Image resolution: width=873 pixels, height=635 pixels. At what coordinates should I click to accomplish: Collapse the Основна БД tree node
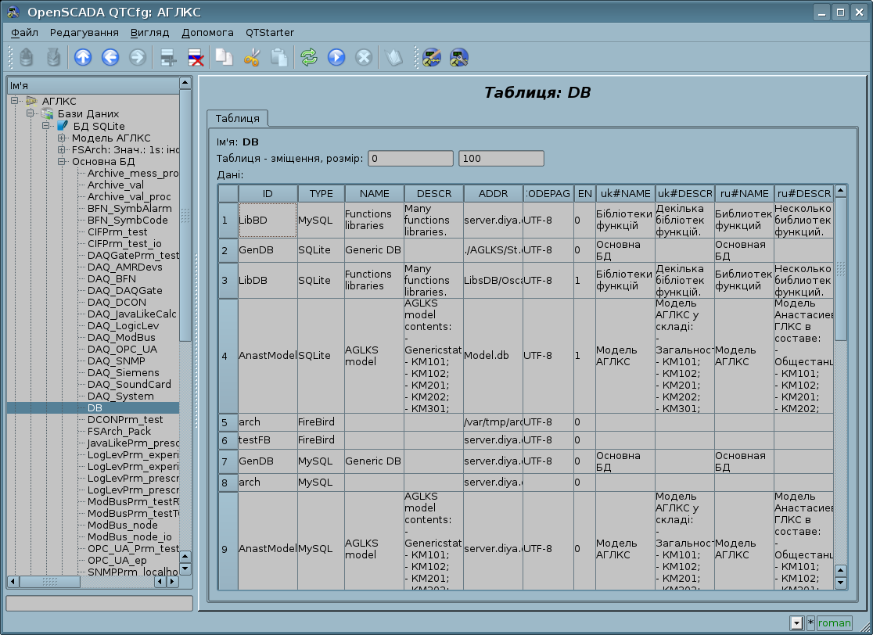[x=61, y=162]
